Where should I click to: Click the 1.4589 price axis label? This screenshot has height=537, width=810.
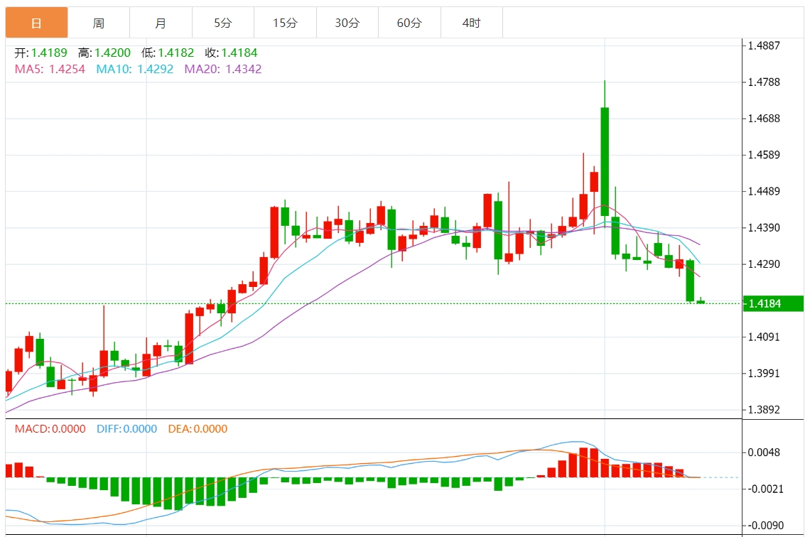click(764, 155)
